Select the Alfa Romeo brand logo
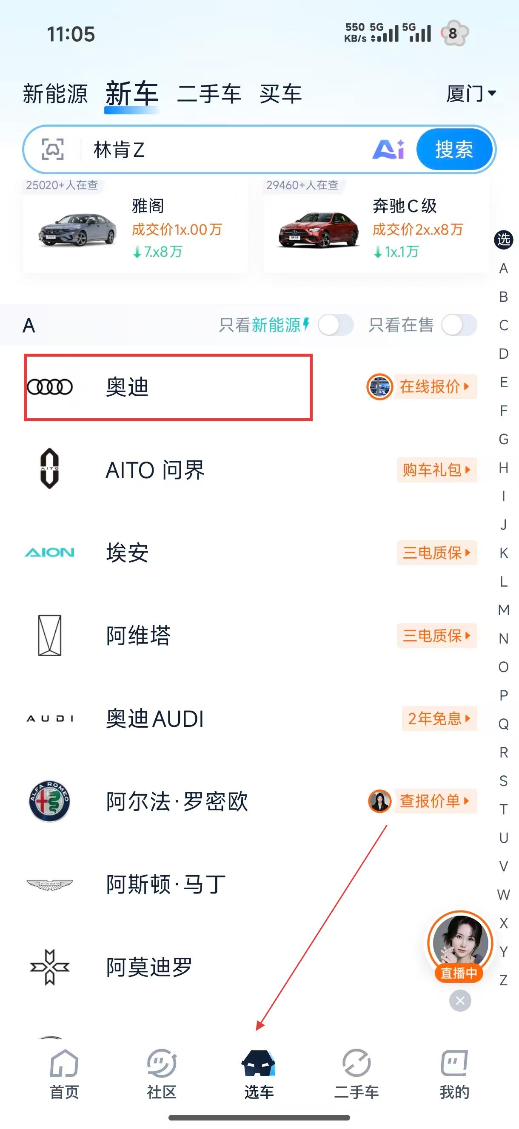 [50, 801]
